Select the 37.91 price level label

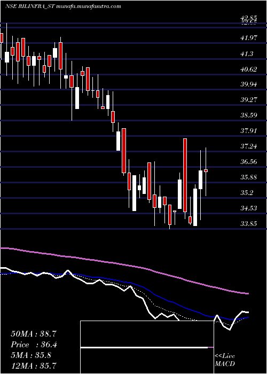249,131
